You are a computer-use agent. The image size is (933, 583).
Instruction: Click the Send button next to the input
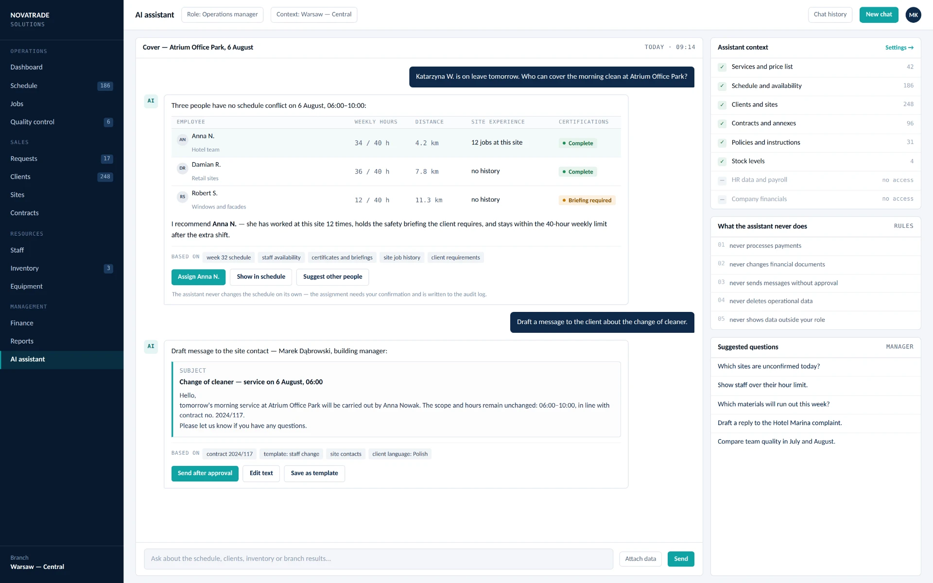[681, 559]
